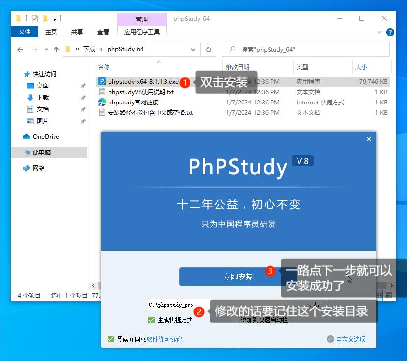Image resolution: width=407 pixels, height=361 pixels.
Task: Open Explorer help question-mark icon
Action: click(390, 32)
